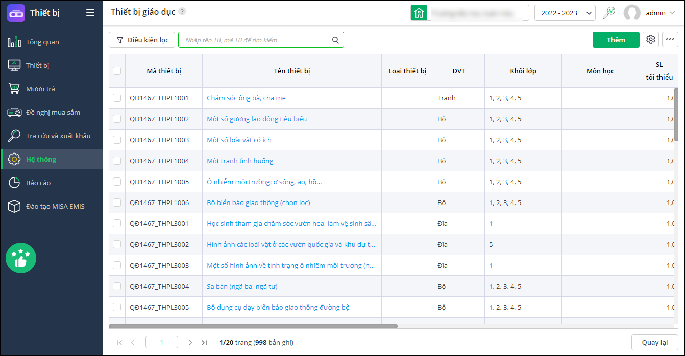Check row QĐ1467_THPL1005 checkbox
Viewport: 685px width, 356px height.
point(117,182)
